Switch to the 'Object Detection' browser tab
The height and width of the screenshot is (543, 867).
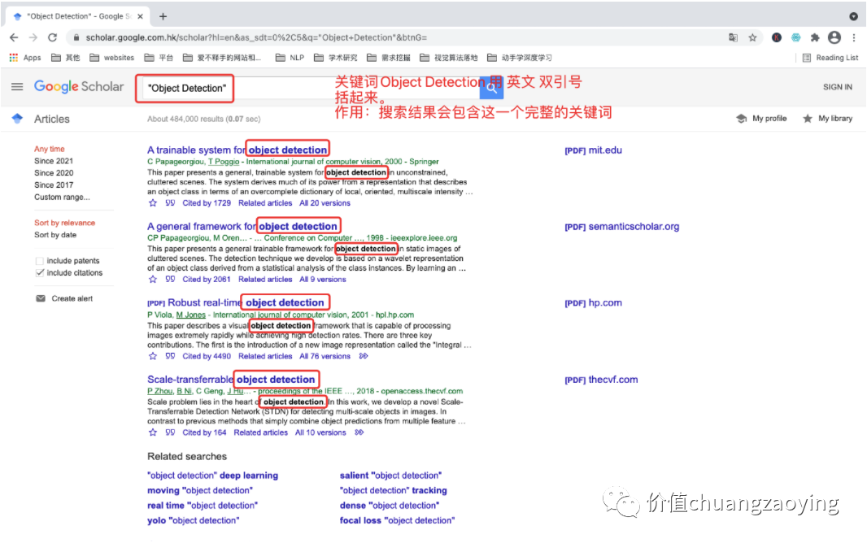click(76, 16)
